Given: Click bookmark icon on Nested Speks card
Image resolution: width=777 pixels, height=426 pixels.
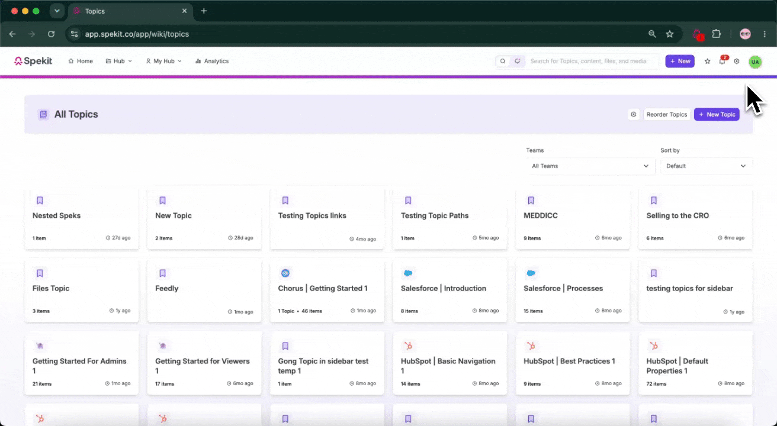Looking at the screenshot, I should point(40,201).
